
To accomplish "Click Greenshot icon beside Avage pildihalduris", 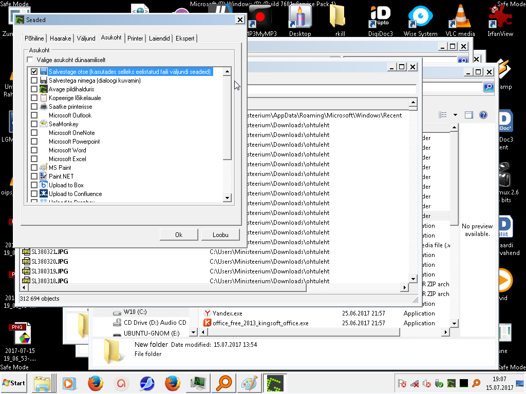I will click(x=44, y=89).
